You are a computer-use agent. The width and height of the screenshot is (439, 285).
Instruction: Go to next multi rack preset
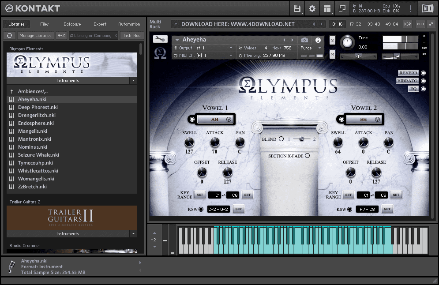pyautogui.click(x=321, y=24)
